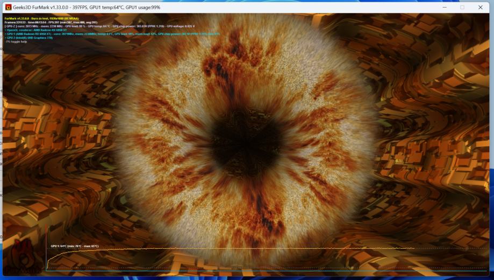The height and width of the screenshot is (280, 494).
Task: Click the FurMark app icon in title bar
Action: 8,8
